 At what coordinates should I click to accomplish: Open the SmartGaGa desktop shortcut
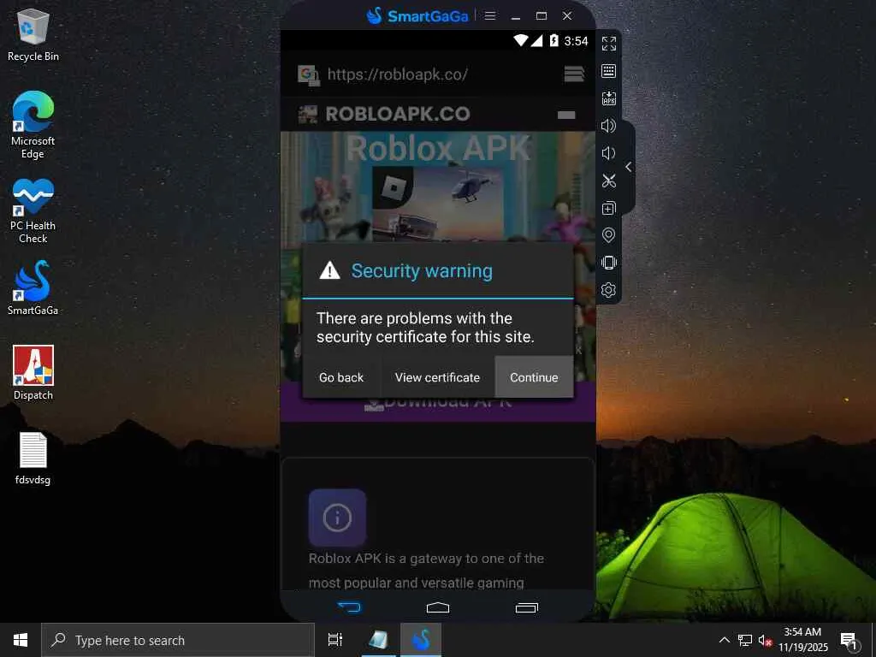[x=33, y=287]
